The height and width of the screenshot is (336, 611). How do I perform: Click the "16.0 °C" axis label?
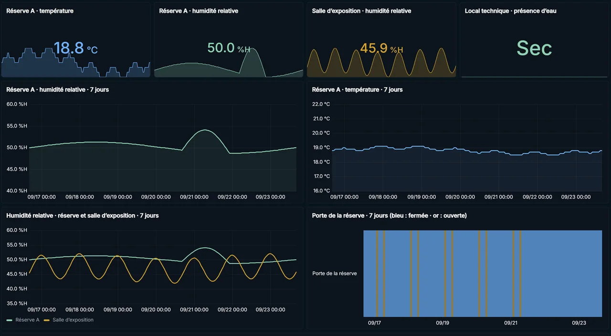(x=321, y=191)
